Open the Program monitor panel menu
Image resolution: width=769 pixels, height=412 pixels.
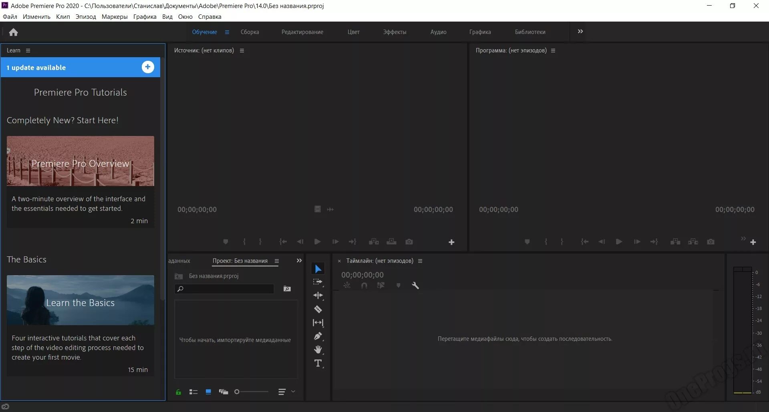(x=553, y=50)
